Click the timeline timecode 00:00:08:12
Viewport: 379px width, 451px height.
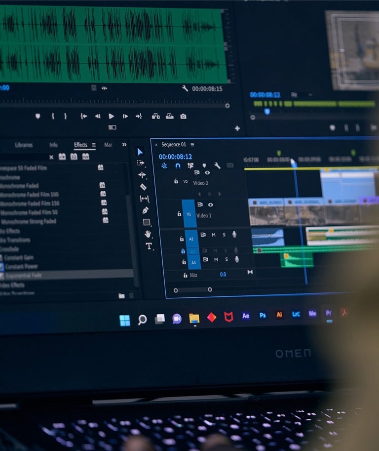click(176, 157)
